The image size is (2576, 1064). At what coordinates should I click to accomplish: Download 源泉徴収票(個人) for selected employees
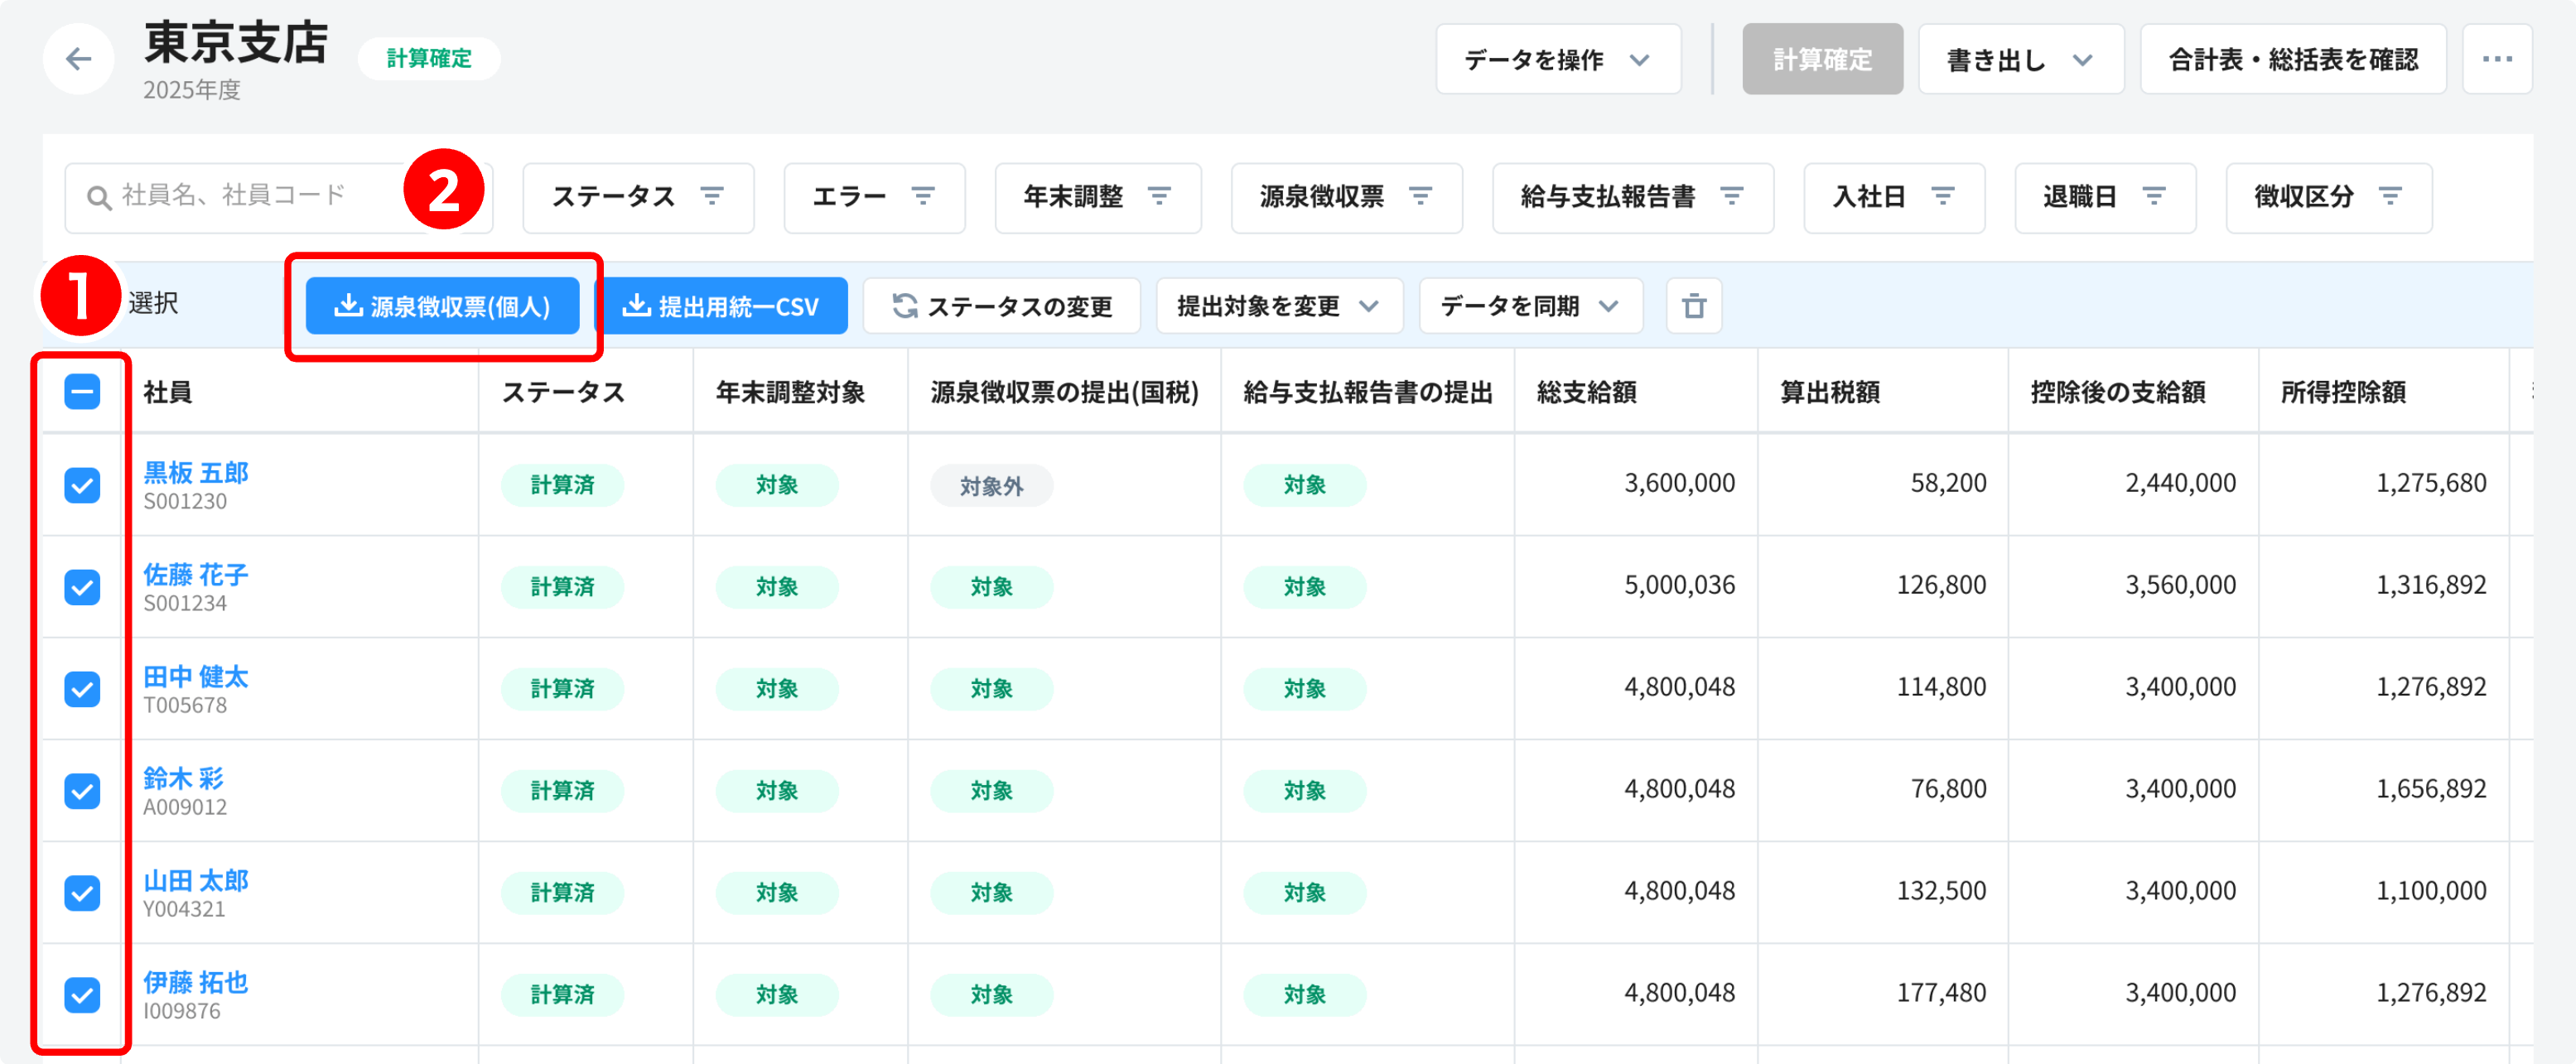click(442, 306)
